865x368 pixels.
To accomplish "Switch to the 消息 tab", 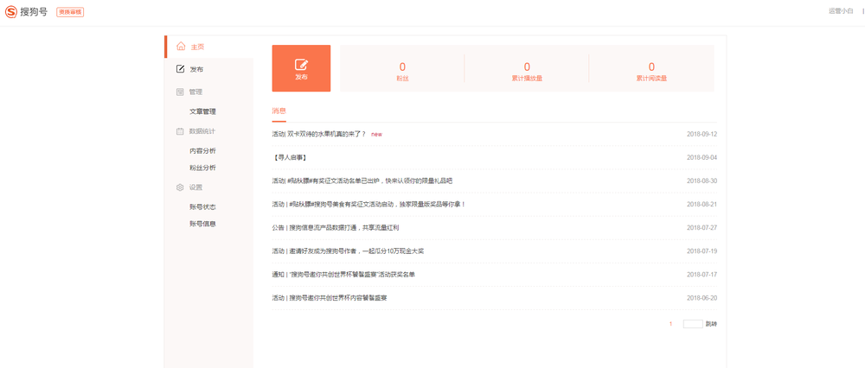I will click(x=279, y=111).
